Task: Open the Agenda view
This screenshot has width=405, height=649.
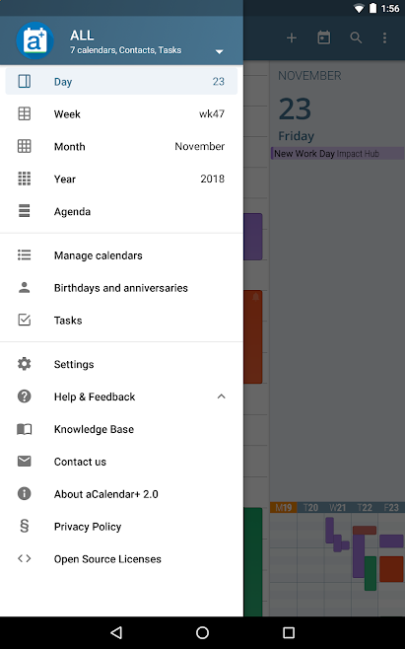Action: click(x=121, y=211)
